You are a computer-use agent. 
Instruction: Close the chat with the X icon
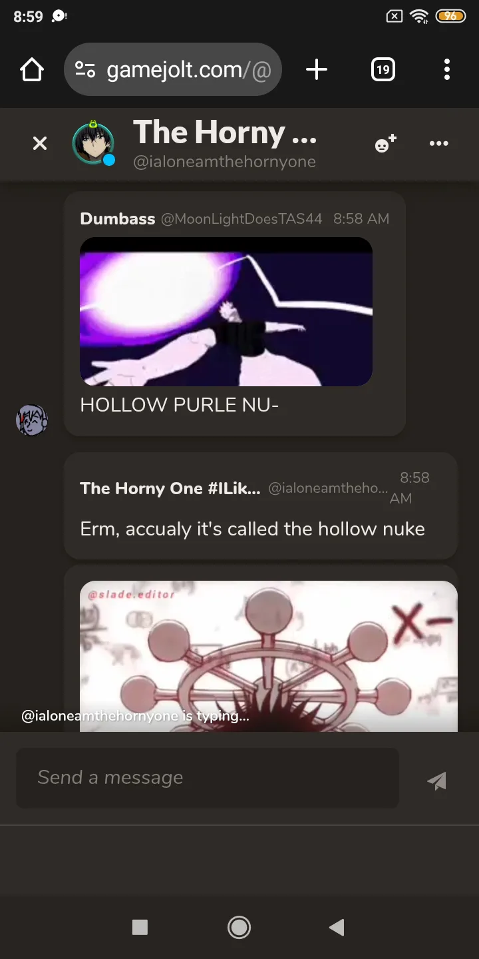(40, 143)
